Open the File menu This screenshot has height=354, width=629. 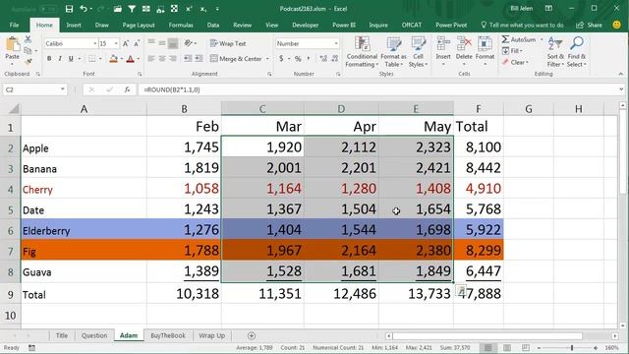(x=14, y=25)
